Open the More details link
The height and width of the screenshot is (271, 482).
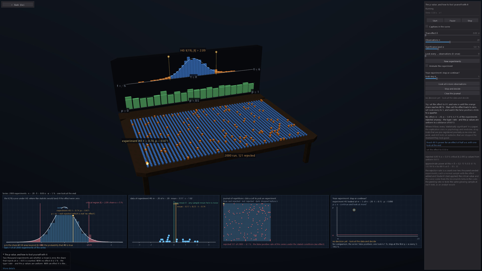pos(9,268)
